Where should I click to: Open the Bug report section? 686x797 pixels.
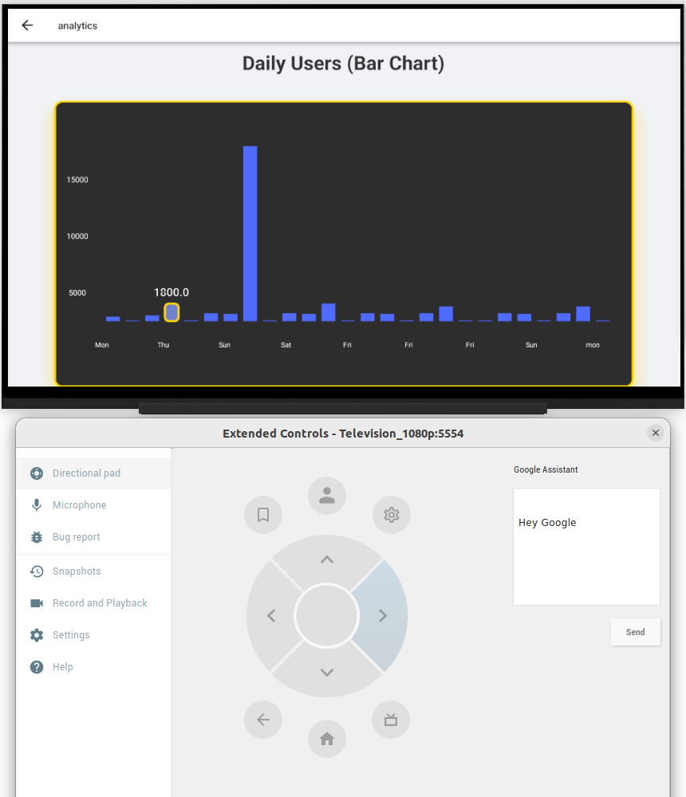click(77, 536)
